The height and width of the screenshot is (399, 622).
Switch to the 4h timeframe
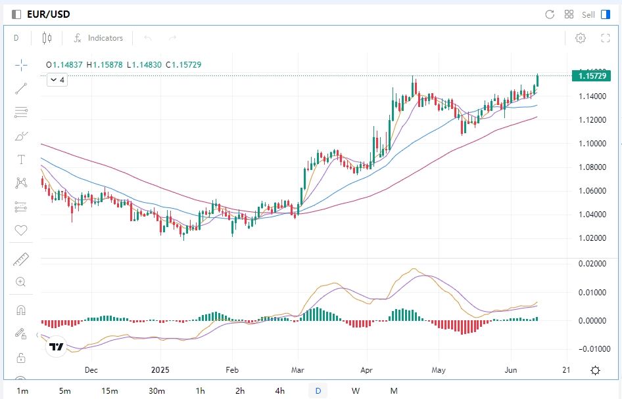click(280, 391)
